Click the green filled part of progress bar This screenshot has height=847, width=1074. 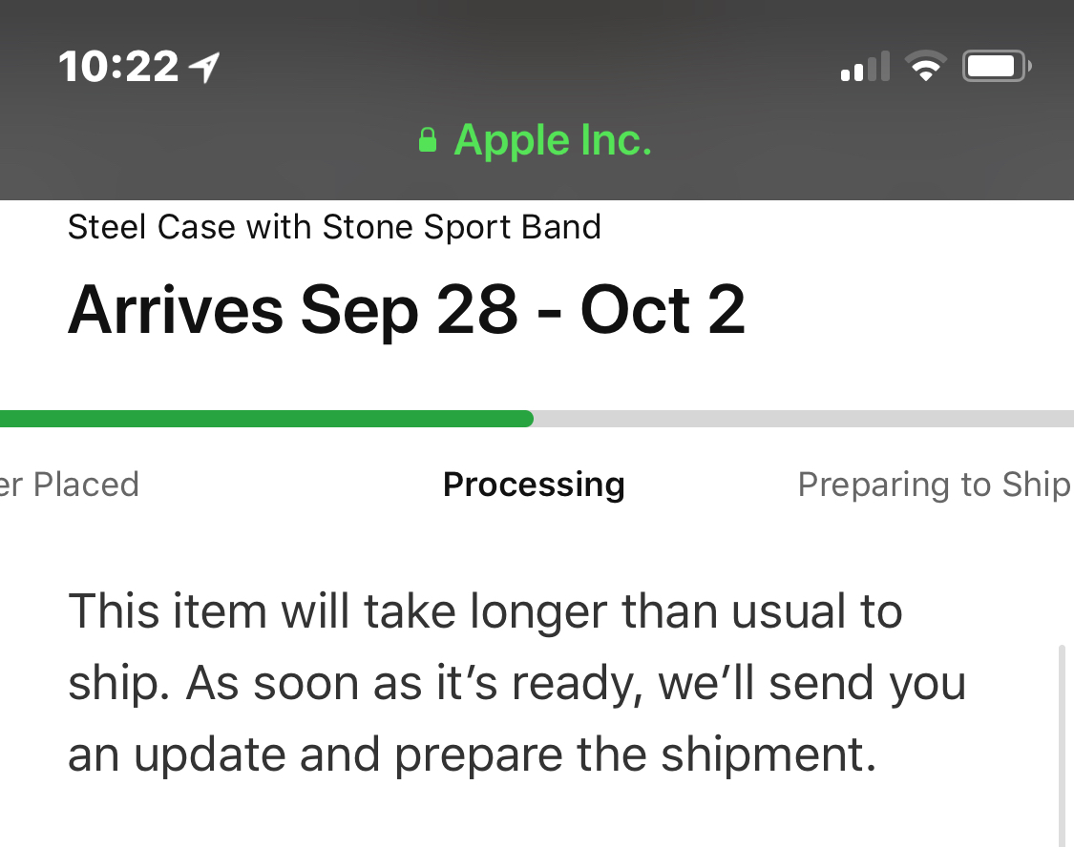pyautogui.click(x=265, y=419)
